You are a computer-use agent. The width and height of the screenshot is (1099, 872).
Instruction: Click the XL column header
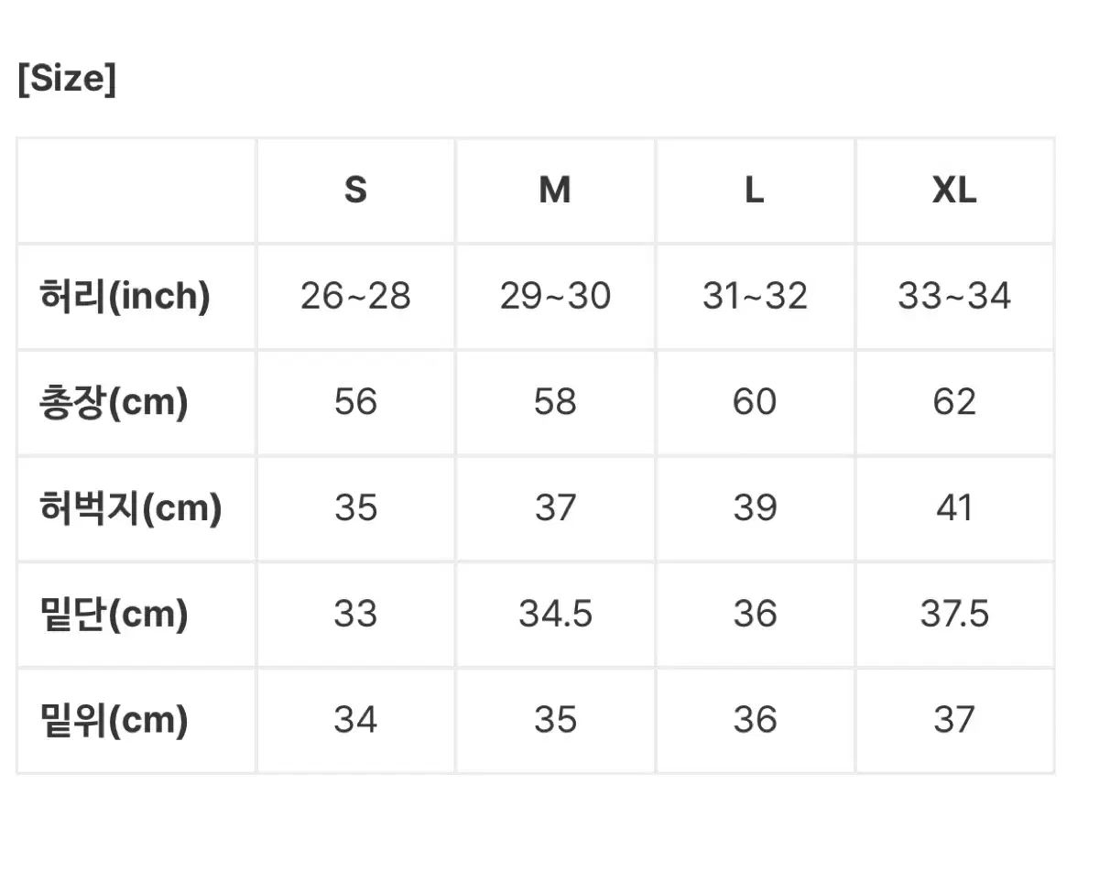coord(954,191)
